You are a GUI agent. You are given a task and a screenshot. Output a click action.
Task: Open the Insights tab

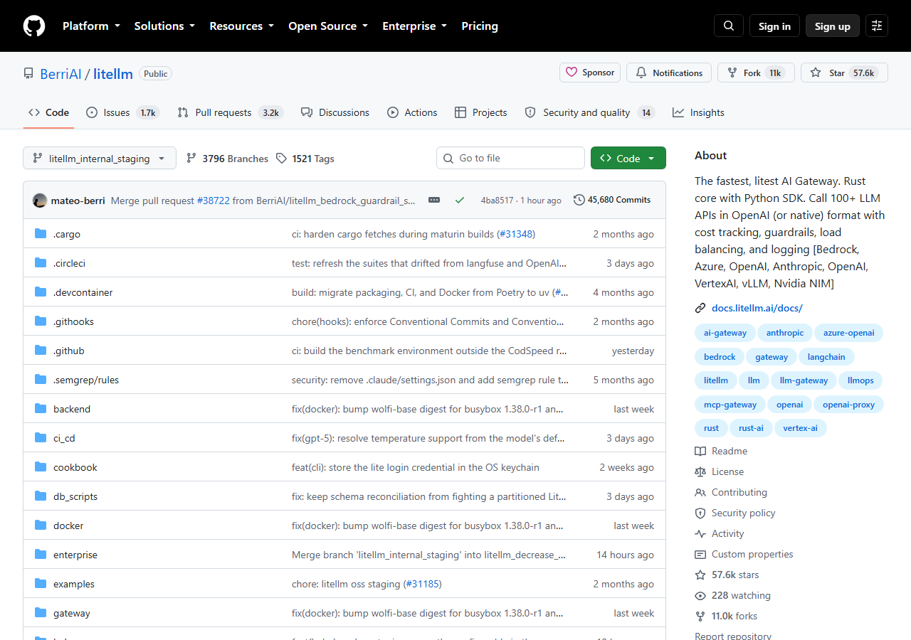[698, 112]
